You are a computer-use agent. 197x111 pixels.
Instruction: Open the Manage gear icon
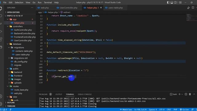[1, 104]
